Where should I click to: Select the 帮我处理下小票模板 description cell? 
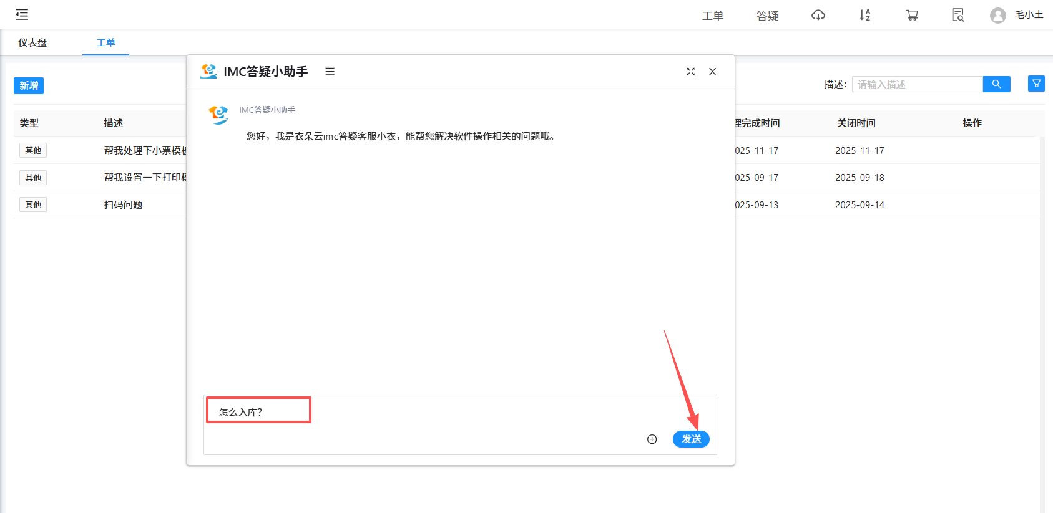(x=145, y=150)
